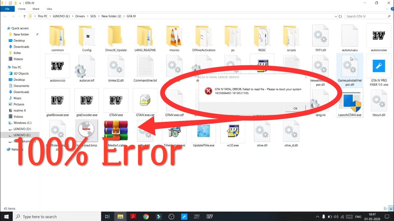The width and height of the screenshot is (394, 221).
Task: Open Pictures in navigation pane
Action: (19, 104)
